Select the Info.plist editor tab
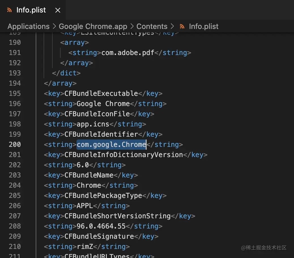294x258 pixels. pyautogui.click(x=33, y=10)
